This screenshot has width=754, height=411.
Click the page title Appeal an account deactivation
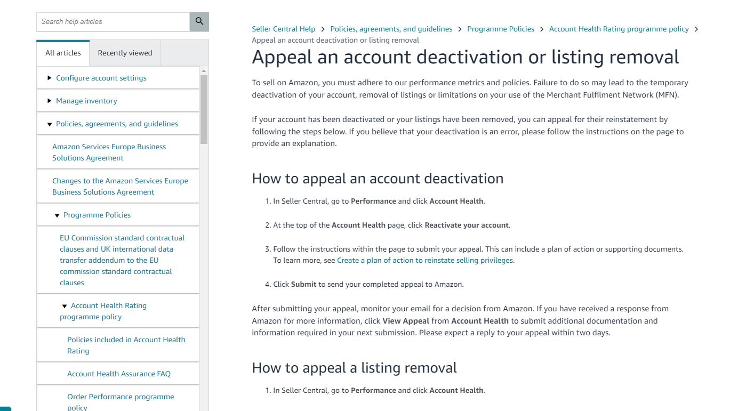[x=466, y=57]
